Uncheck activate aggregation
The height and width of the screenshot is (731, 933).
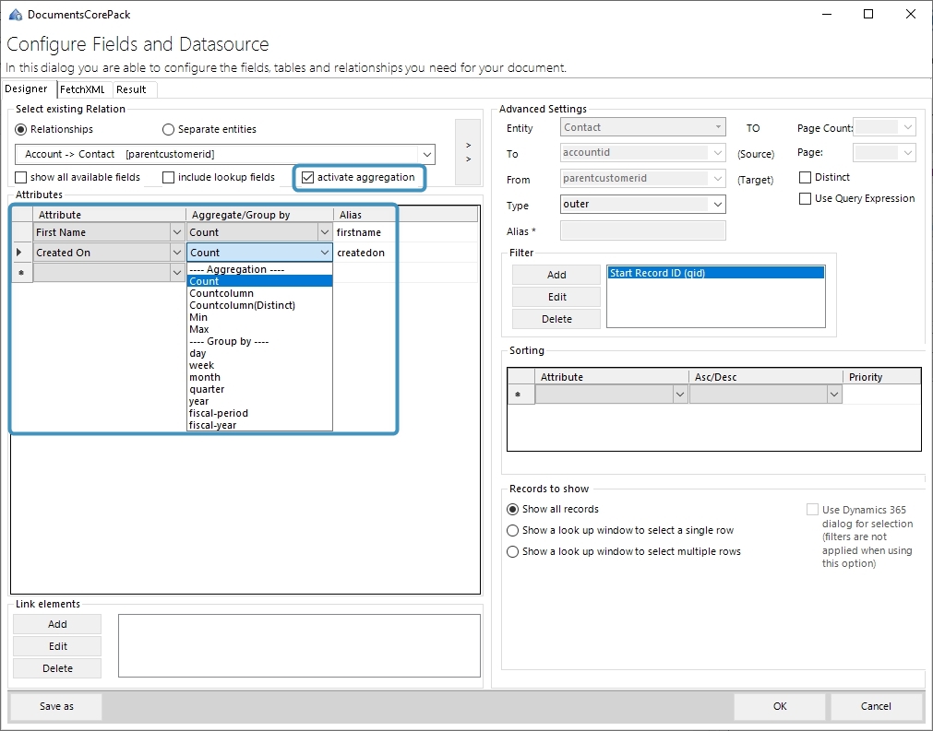tap(308, 178)
